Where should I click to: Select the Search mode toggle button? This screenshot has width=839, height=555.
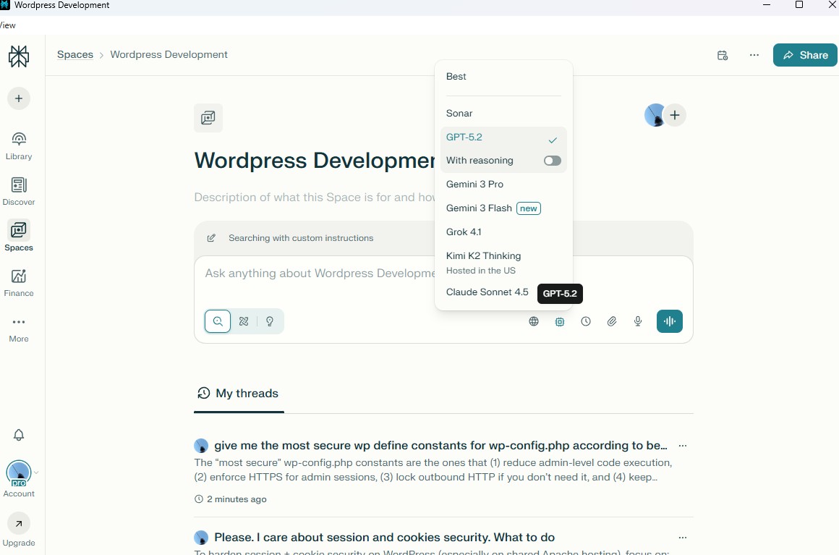coord(218,321)
